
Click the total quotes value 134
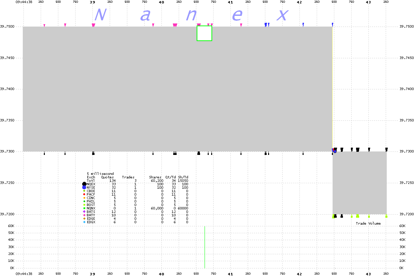click(x=112, y=181)
